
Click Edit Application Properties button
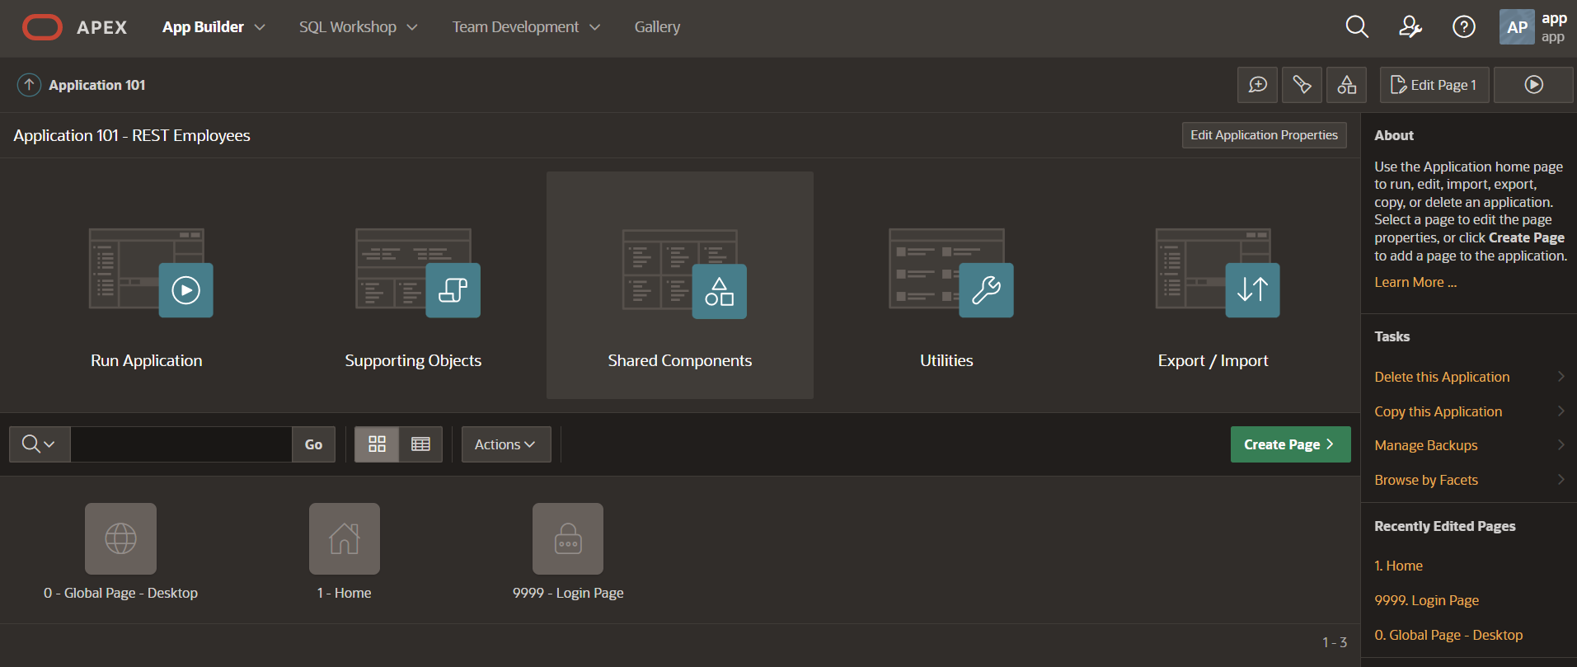1264,135
